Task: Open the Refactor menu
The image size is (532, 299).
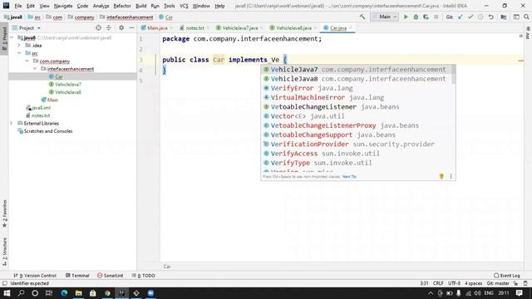Action: click(x=122, y=6)
